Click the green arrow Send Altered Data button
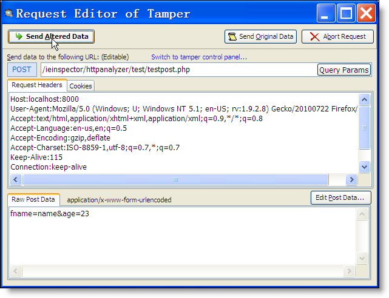This screenshot has height=298, width=389. click(52, 37)
